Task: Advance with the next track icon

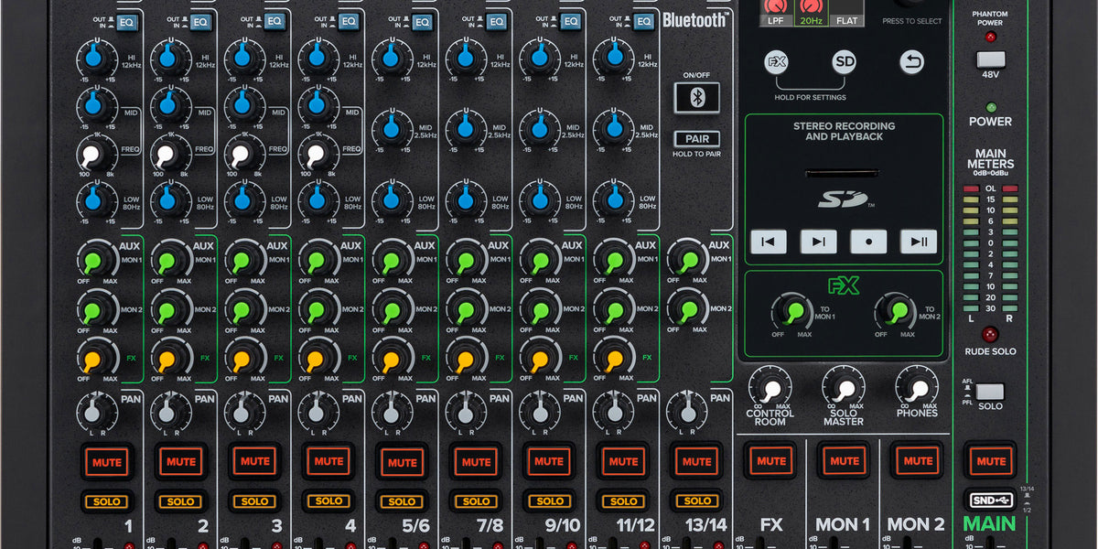Action: (x=818, y=242)
